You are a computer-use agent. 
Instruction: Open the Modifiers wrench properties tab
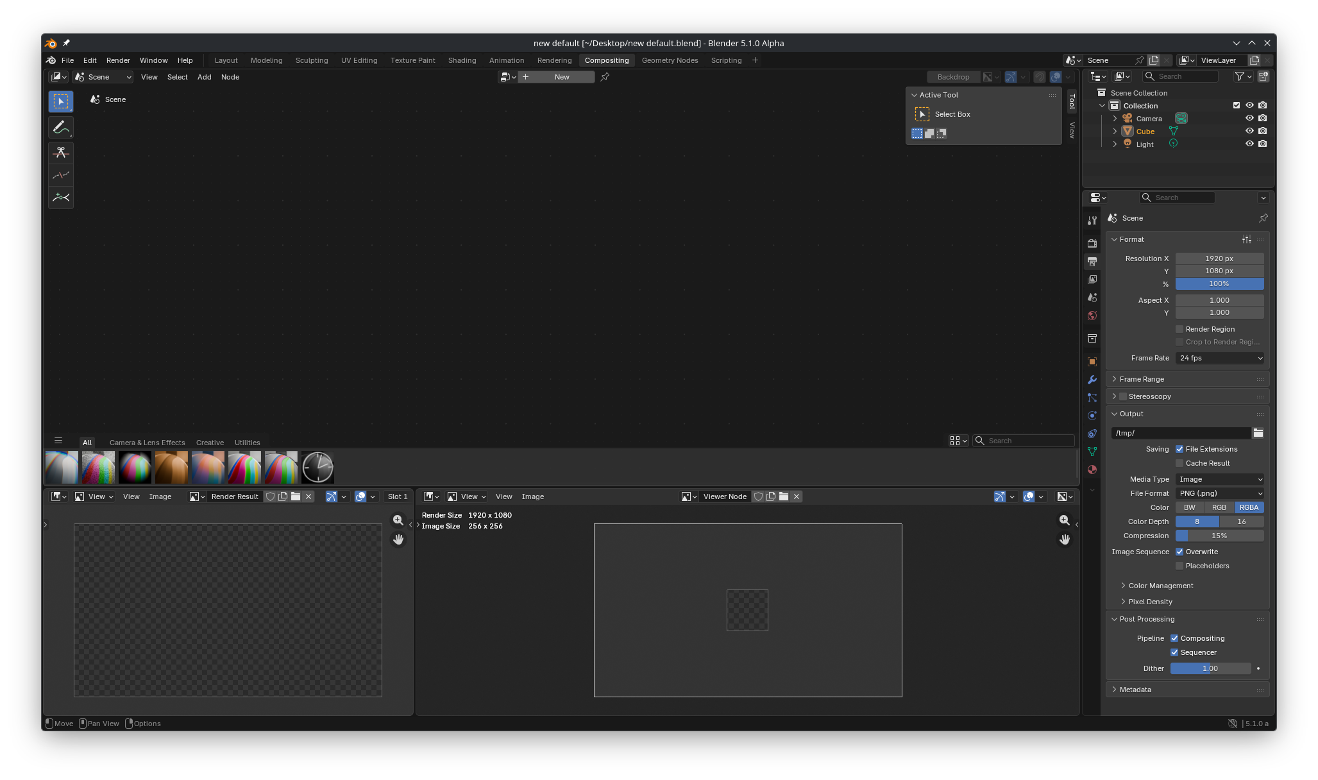click(x=1092, y=380)
